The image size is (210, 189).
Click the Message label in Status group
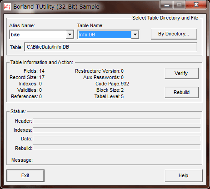[22, 160]
